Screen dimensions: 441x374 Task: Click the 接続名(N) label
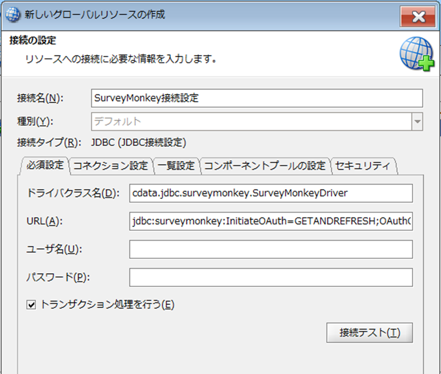pyautogui.click(x=40, y=98)
